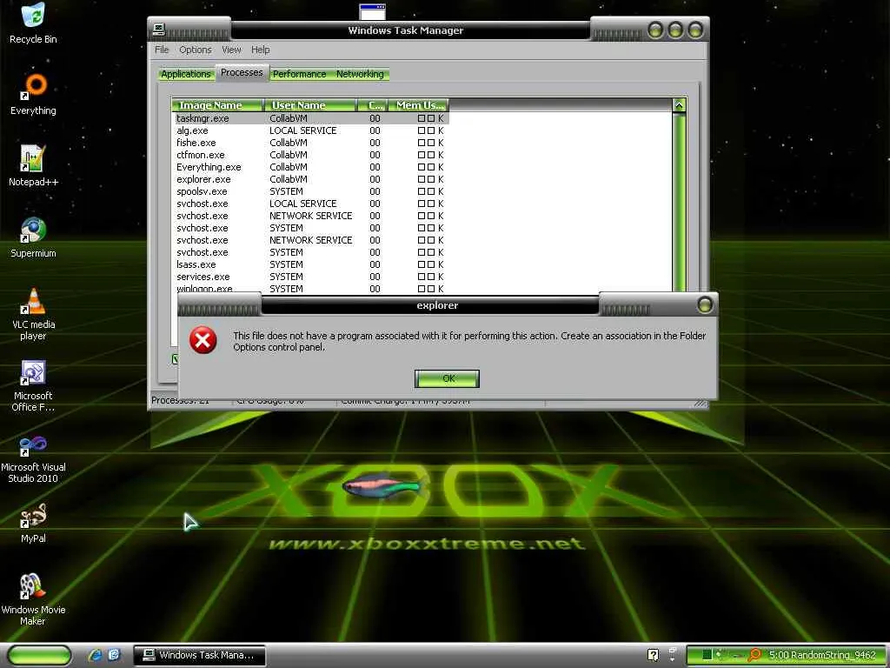Image resolution: width=890 pixels, height=668 pixels.
Task: Select the ctfmon.exe process row
Action: tap(311, 155)
